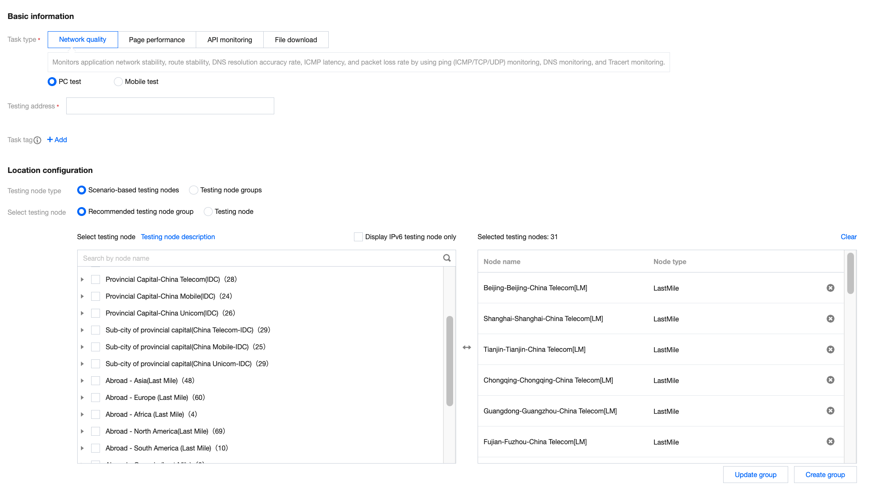Enable Display IPv6 testing node only

pos(358,237)
